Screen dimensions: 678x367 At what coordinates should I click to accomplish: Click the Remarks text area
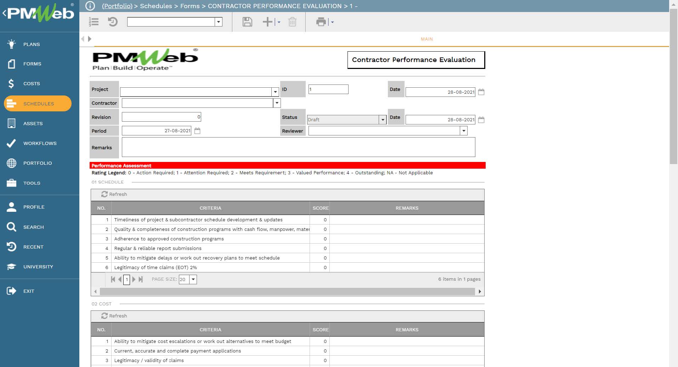click(298, 147)
